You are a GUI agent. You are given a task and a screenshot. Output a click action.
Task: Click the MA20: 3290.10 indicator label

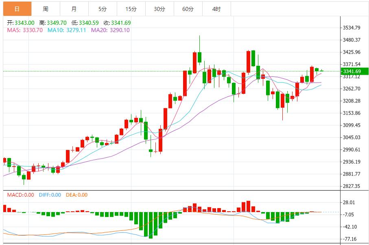coord(110,30)
